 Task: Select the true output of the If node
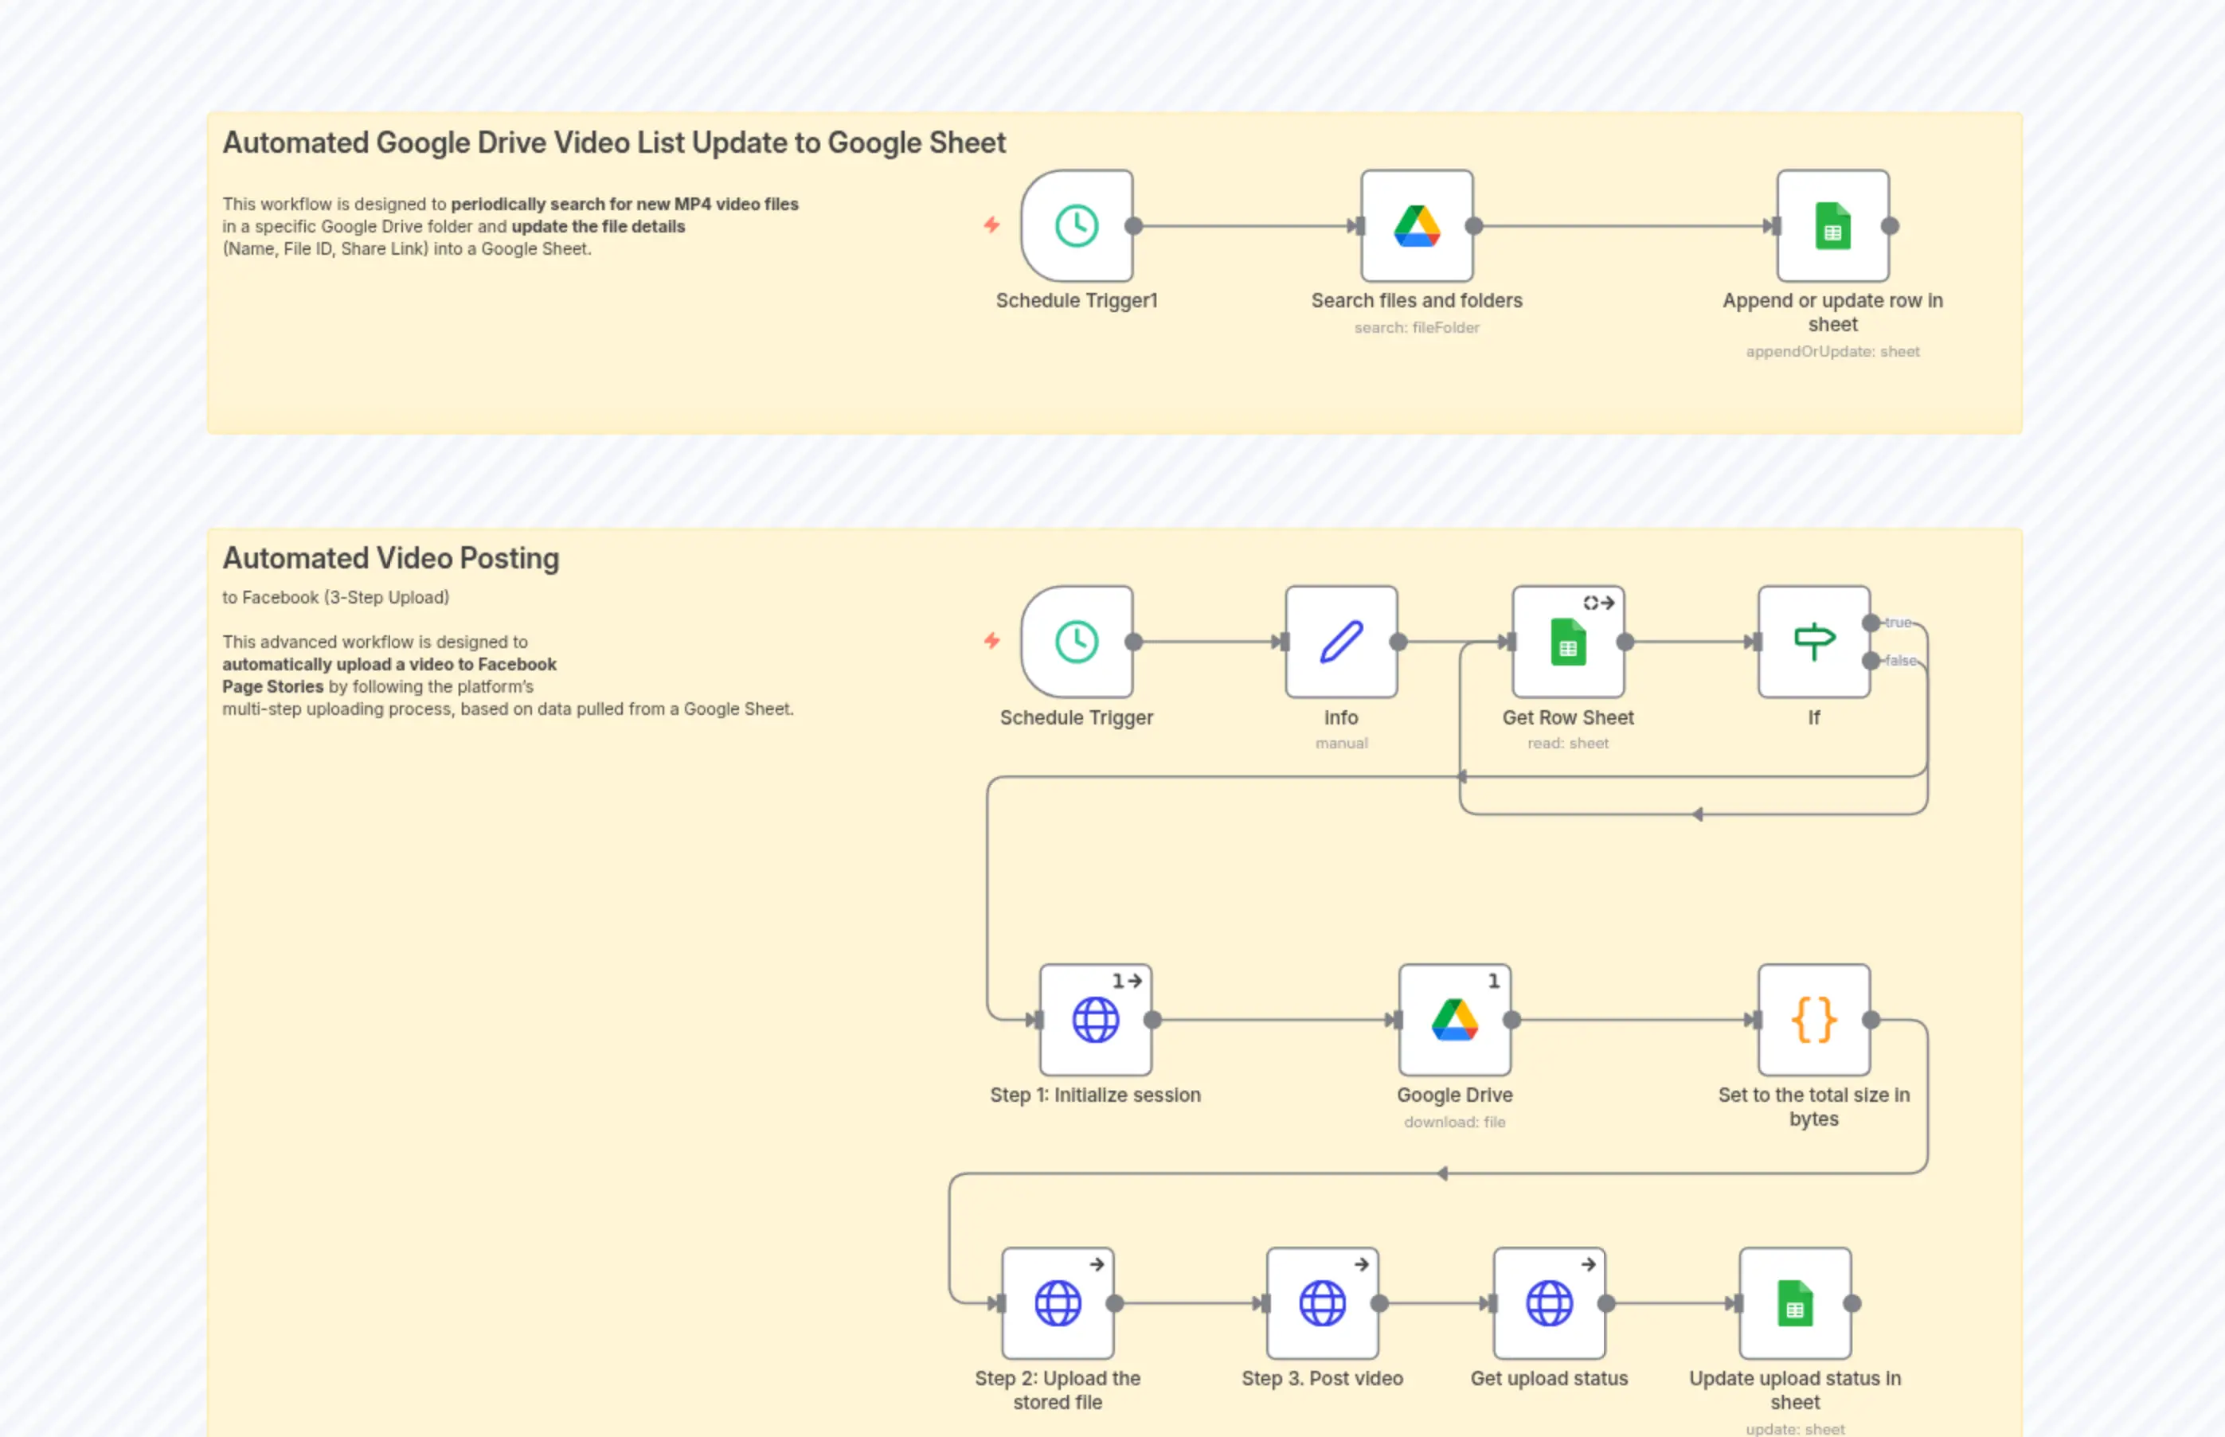tap(1871, 622)
